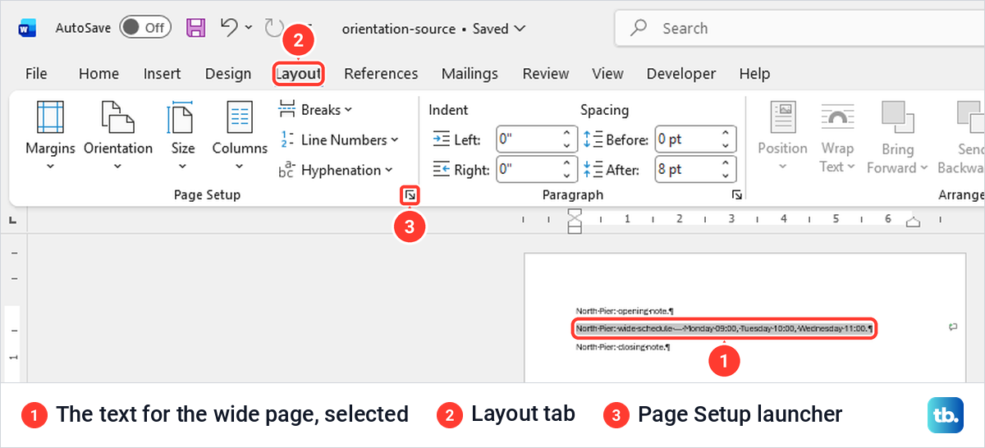985x448 pixels.
Task: Open the References tab
Action: coord(381,73)
